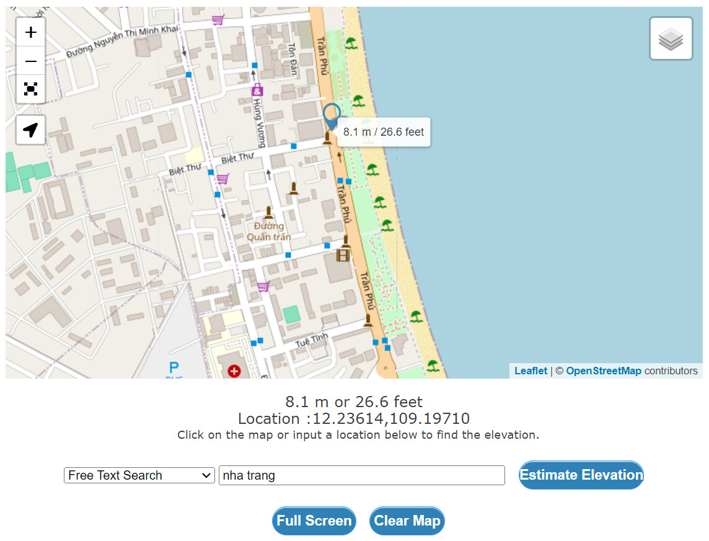Click the Full Screen button
The height and width of the screenshot is (541, 709).
point(314,521)
